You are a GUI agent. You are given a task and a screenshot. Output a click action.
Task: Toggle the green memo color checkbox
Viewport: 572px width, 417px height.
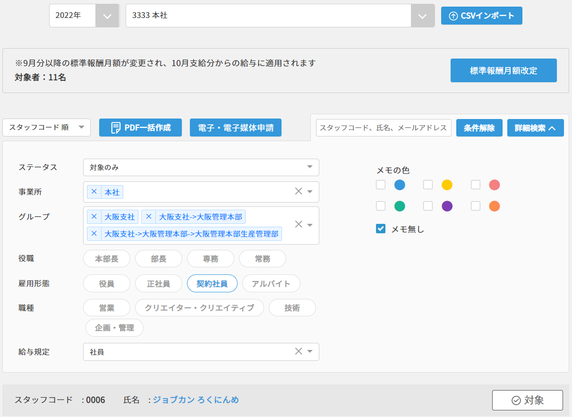tap(381, 206)
